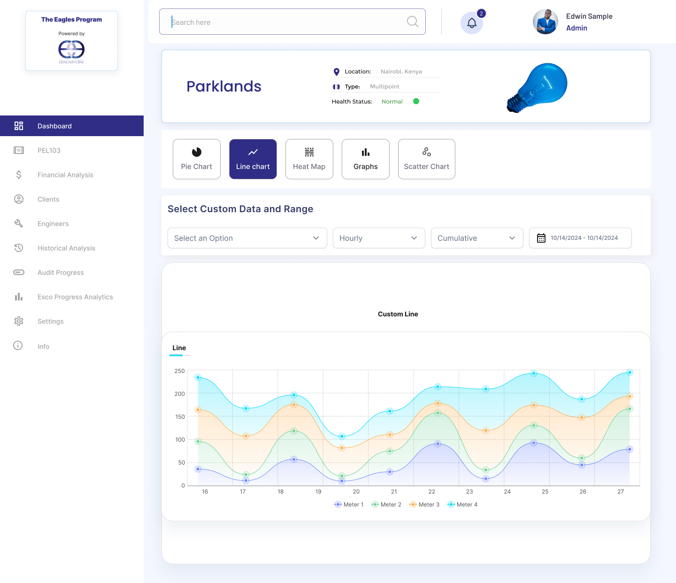This screenshot has height=583, width=676.
Task: Open the date range picker
Action: (x=580, y=238)
